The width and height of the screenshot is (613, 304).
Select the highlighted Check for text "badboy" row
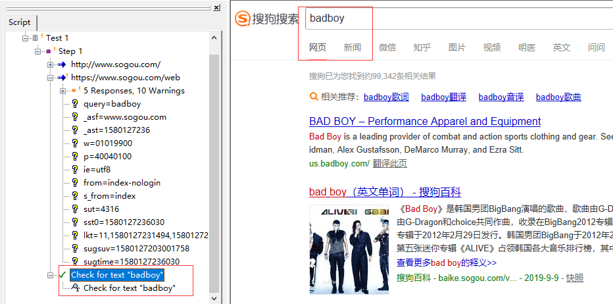point(117,275)
